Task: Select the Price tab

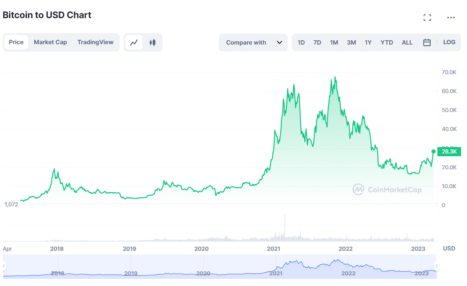Action: click(16, 42)
